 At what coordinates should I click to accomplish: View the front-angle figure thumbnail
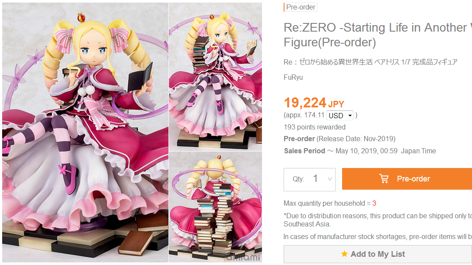click(215, 77)
